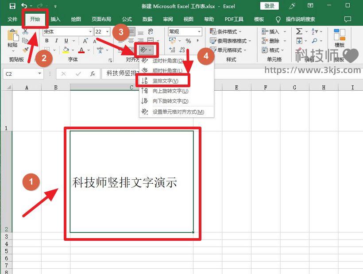Click the percent style icon
The width and height of the screenshot is (363, 274).
coord(188,41)
